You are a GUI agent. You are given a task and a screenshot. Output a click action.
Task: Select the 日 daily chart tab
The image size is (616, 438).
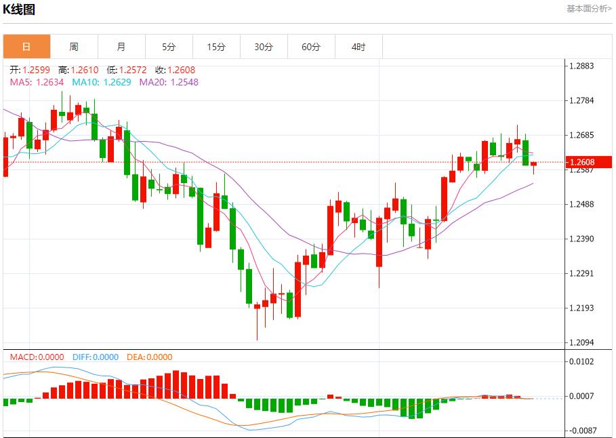click(26, 47)
